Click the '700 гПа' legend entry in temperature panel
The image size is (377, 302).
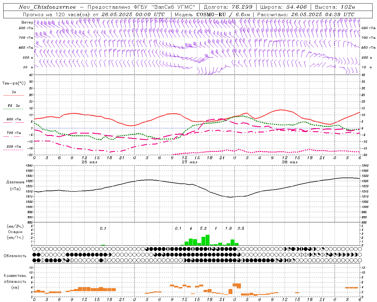point(14,133)
